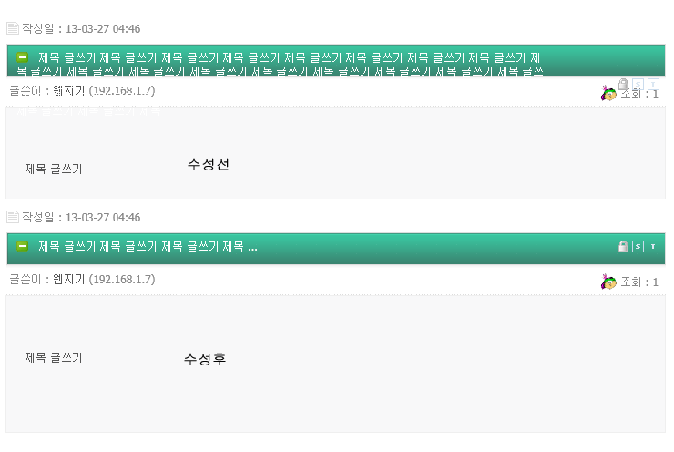This screenshot has height=452, width=674.
Task: Click the 수정전 label in the upper post
Action: 209,164
